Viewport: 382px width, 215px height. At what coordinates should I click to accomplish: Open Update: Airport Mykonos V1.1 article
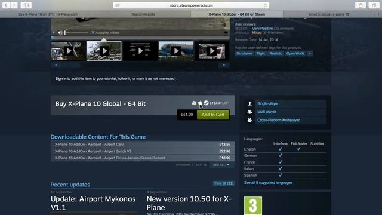pyautogui.click(x=93, y=203)
